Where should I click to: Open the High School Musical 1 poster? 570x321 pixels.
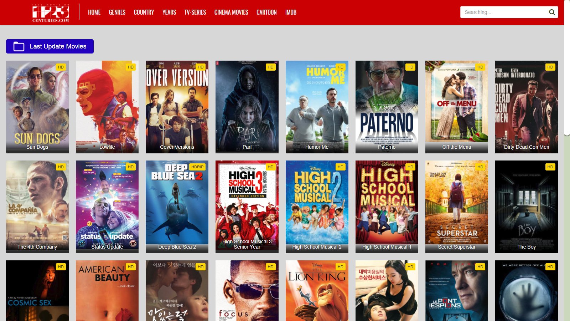tap(387, 207)
